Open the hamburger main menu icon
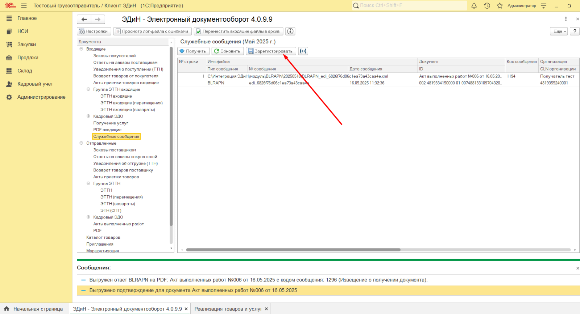Viewport: 580px width, 314px height. (x=24, y=5)
